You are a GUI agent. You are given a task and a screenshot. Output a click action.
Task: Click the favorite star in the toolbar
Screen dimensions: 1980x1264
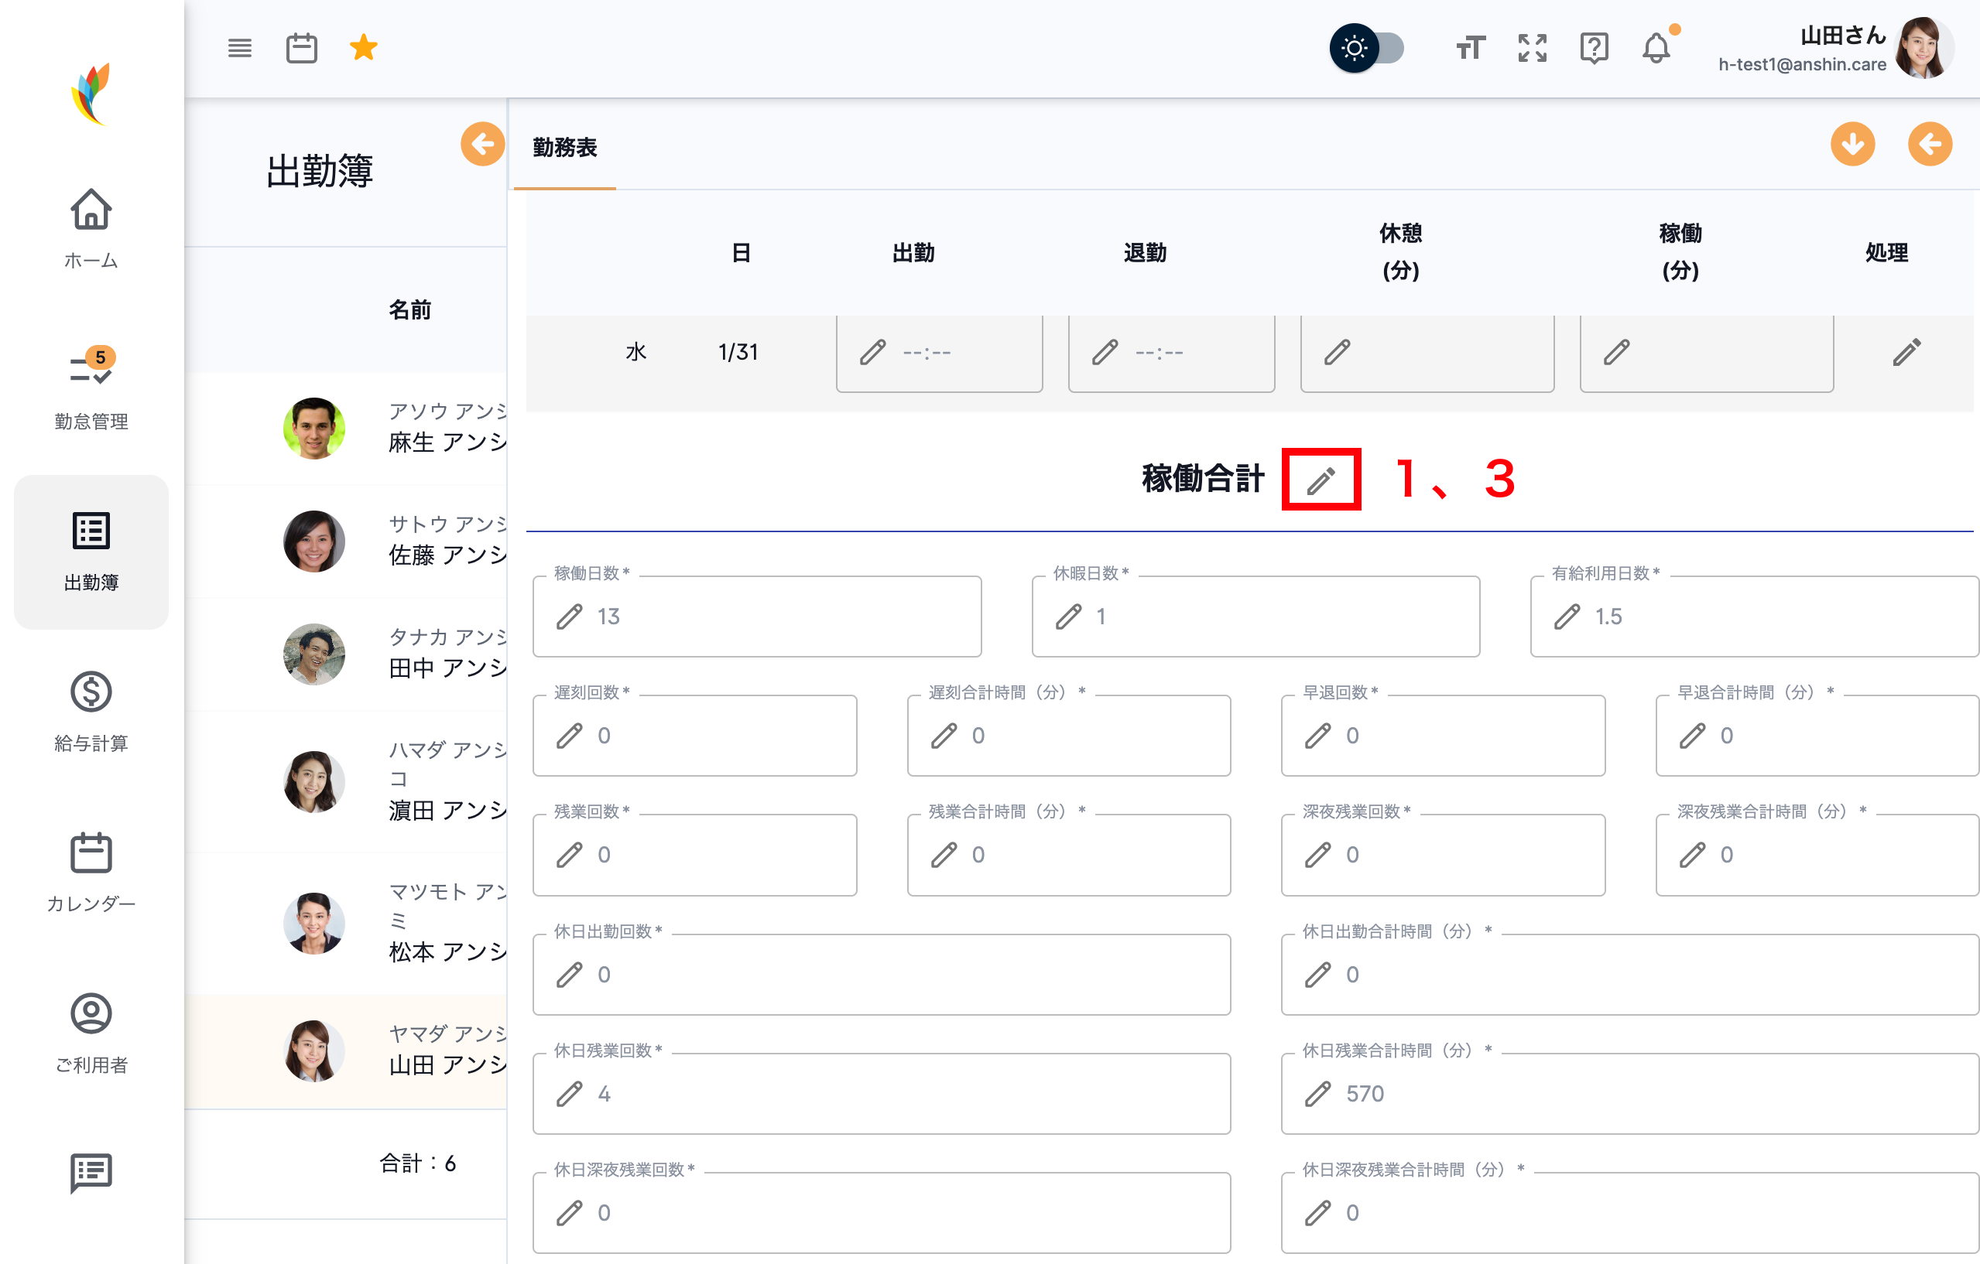point(362,48)
